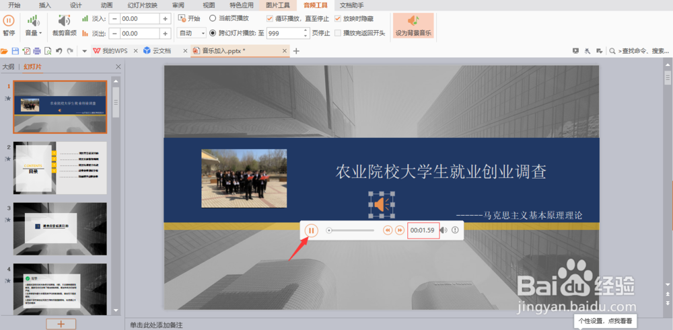This screenshot has height=330, width=673.
Task: Select slide 4 背景 thumbnail
Action: (60, 289)
